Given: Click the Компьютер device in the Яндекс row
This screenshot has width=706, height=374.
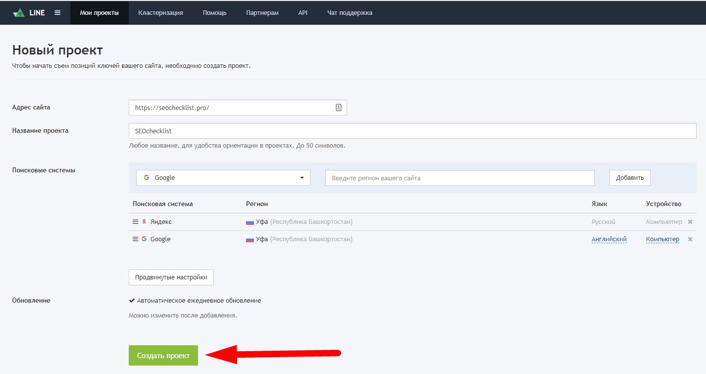Looking at the screenshot, I should (664, 222).
